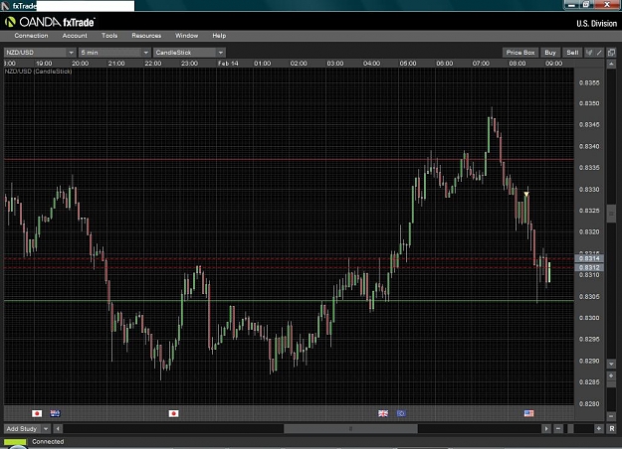Click the 0.8280 price axis label

click(589, 404)
